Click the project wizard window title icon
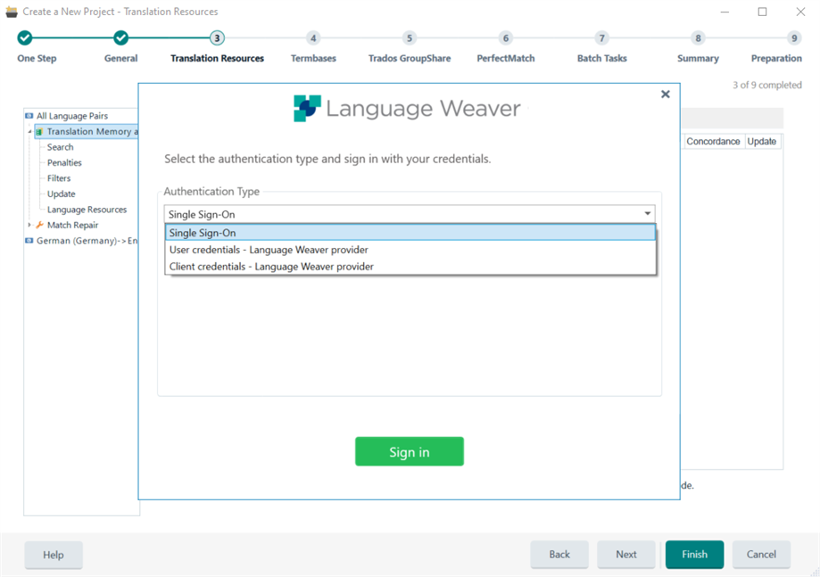The height and width of the screenshot is (577, 820). click(x=11, y=12)
